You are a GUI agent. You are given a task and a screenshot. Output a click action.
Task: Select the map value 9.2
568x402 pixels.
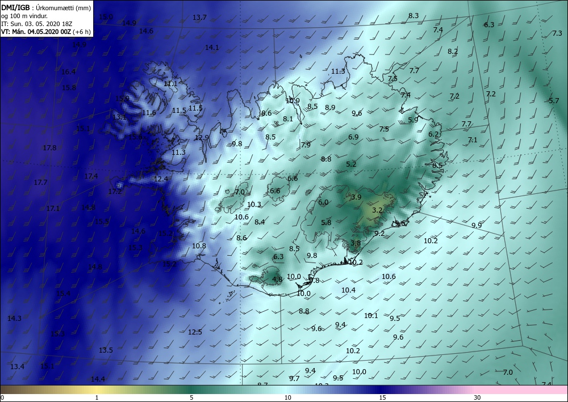click(379, 234)
